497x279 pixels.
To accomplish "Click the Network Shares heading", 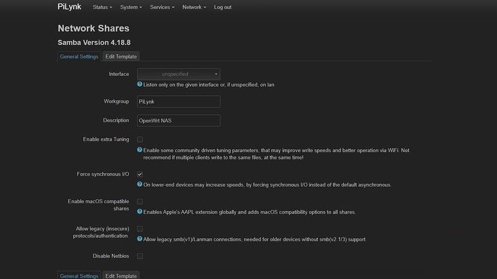I will click(93, 28).
